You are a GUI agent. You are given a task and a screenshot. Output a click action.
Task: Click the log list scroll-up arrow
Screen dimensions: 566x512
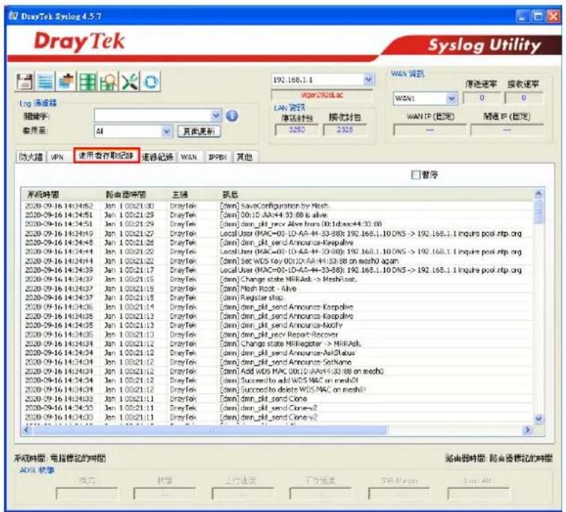(539, 194)
